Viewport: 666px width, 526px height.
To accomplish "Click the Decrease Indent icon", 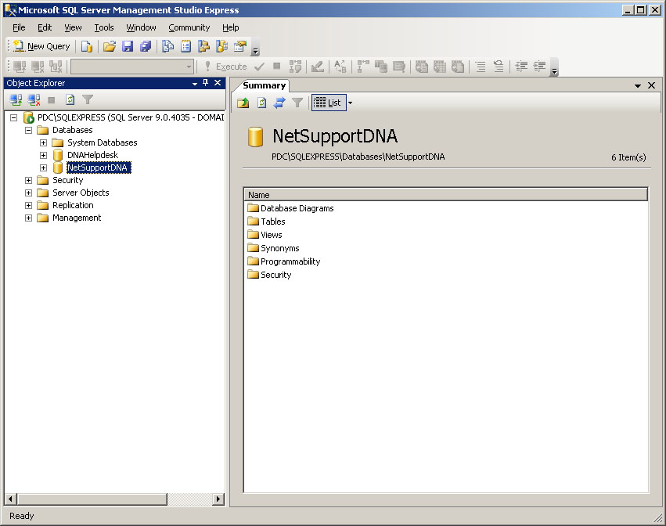I will [x=521, y=67].
